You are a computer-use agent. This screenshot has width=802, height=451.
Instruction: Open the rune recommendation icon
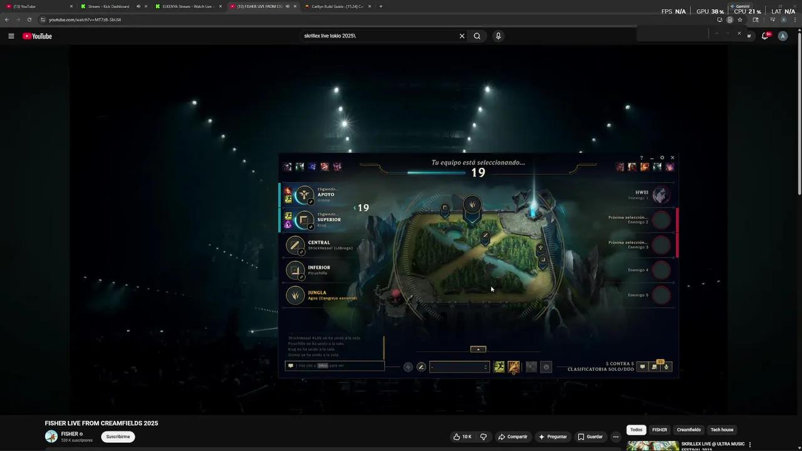point(408,367)
